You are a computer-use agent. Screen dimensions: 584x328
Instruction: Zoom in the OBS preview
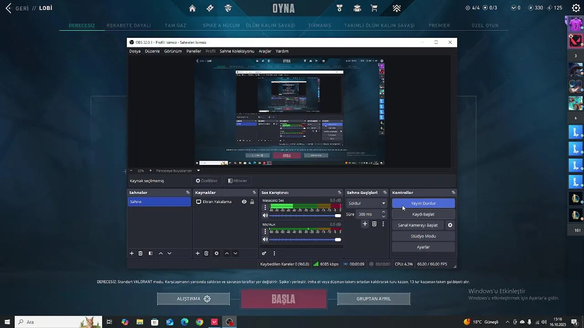click(151, 170)
